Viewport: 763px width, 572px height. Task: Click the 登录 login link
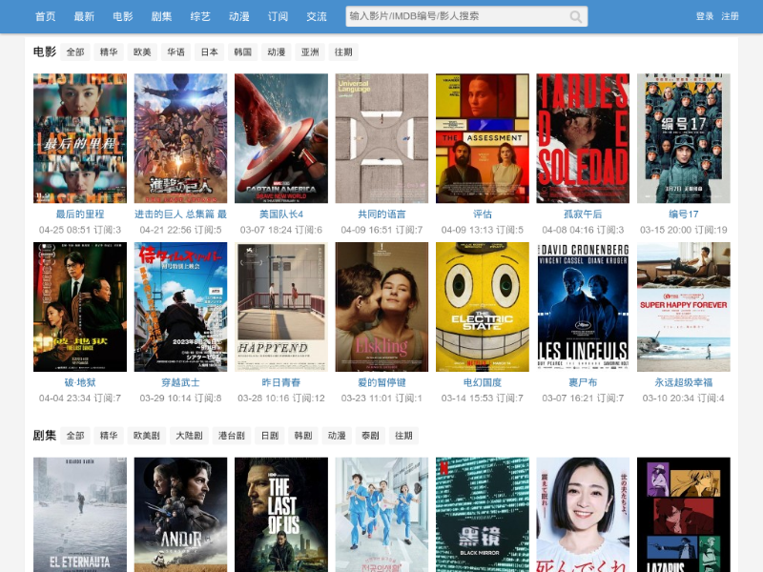[705, 16]
